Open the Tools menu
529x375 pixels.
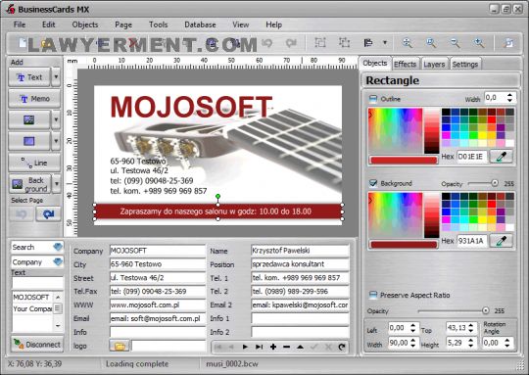(x=159, y=24)
